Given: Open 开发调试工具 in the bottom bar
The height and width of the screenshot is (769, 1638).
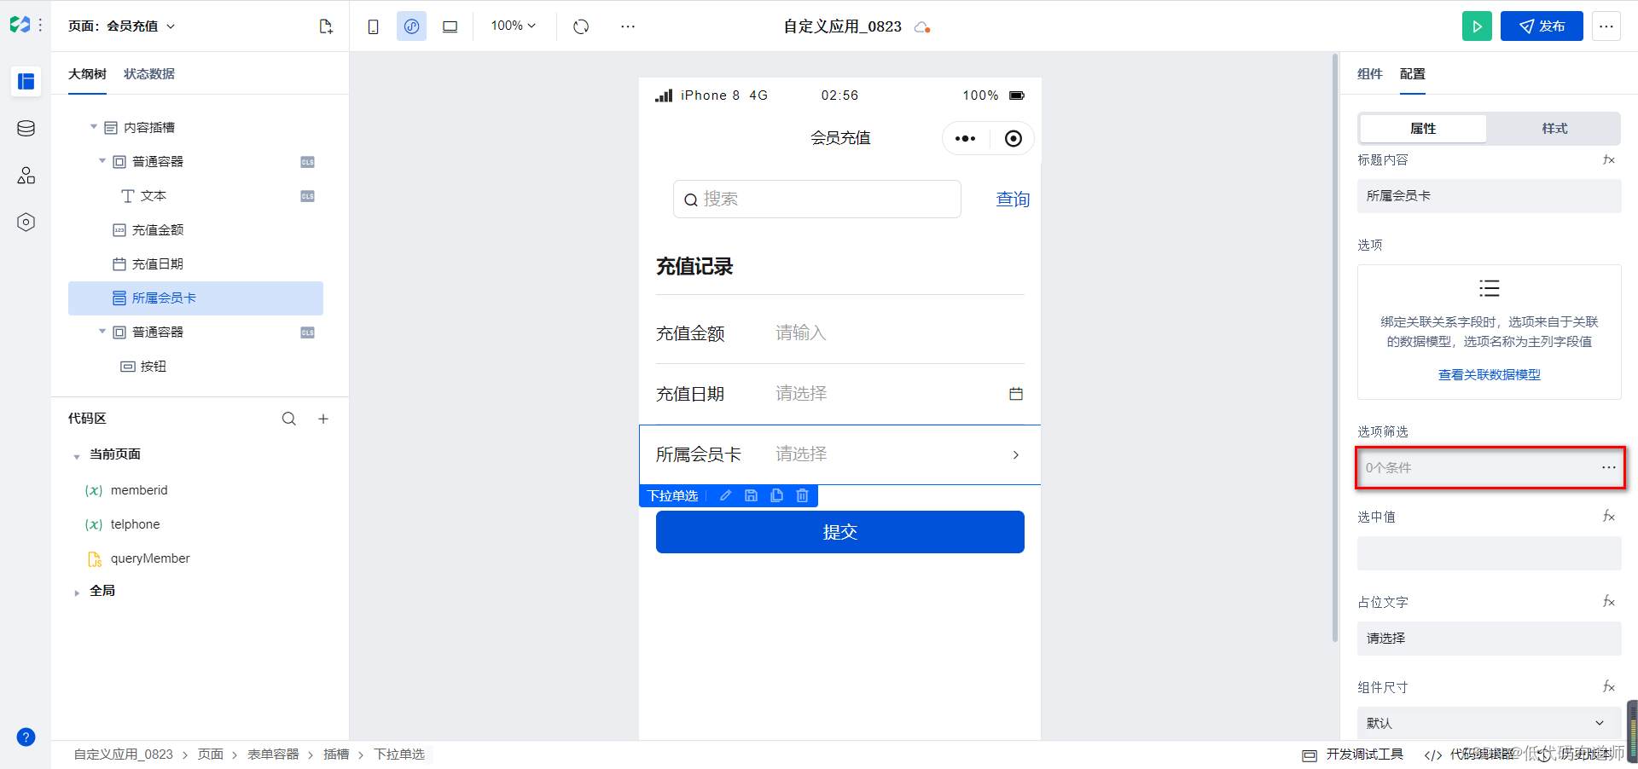Looking at the screenshot, I should [x=1354, y=755].
